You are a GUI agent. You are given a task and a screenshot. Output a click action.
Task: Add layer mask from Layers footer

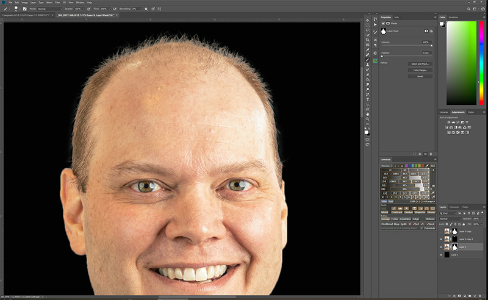pyautogui.click(x=459, y=296)
